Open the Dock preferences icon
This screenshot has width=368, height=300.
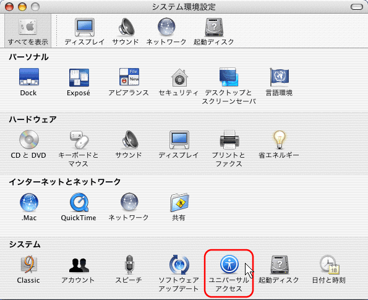click(28, 77)
